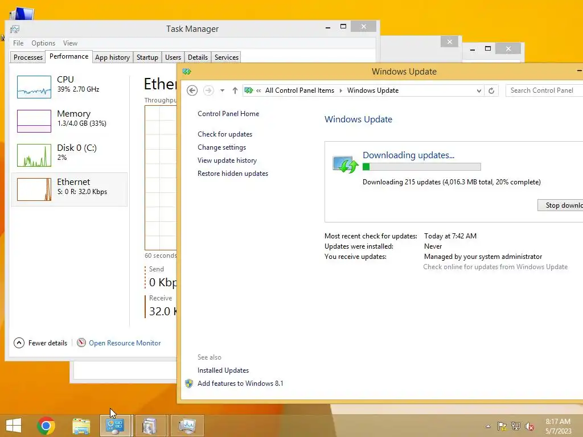This screenshot has width=583, height=437.
Task: Select the Memory performance graph thumbnail
Action: coord(34,121)
